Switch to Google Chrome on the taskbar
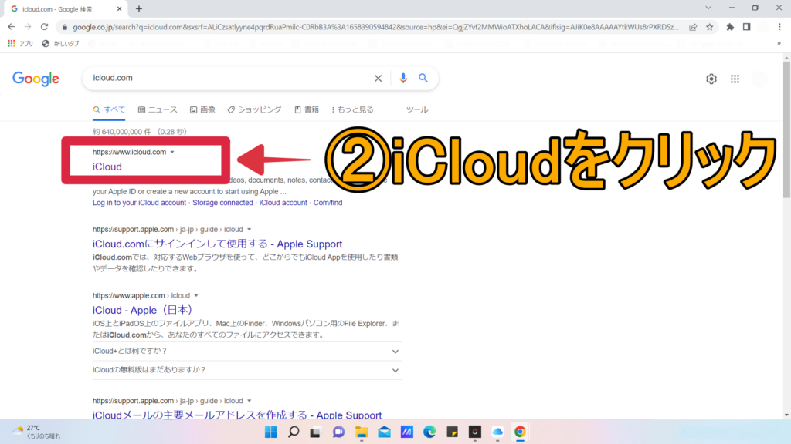The width and height of the screenshot is (791, 444). point(520,432)
